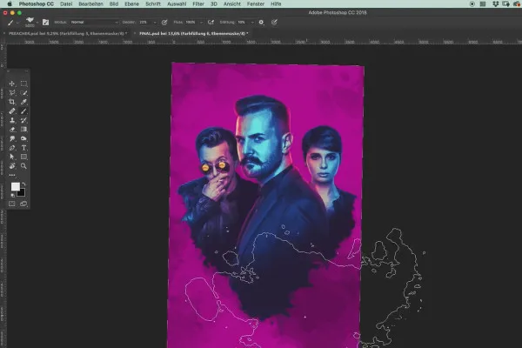Viewport: 522px width, 348px height.
Task: Switch to the PREACHER.psd document tab
Action: pos(68,34)
